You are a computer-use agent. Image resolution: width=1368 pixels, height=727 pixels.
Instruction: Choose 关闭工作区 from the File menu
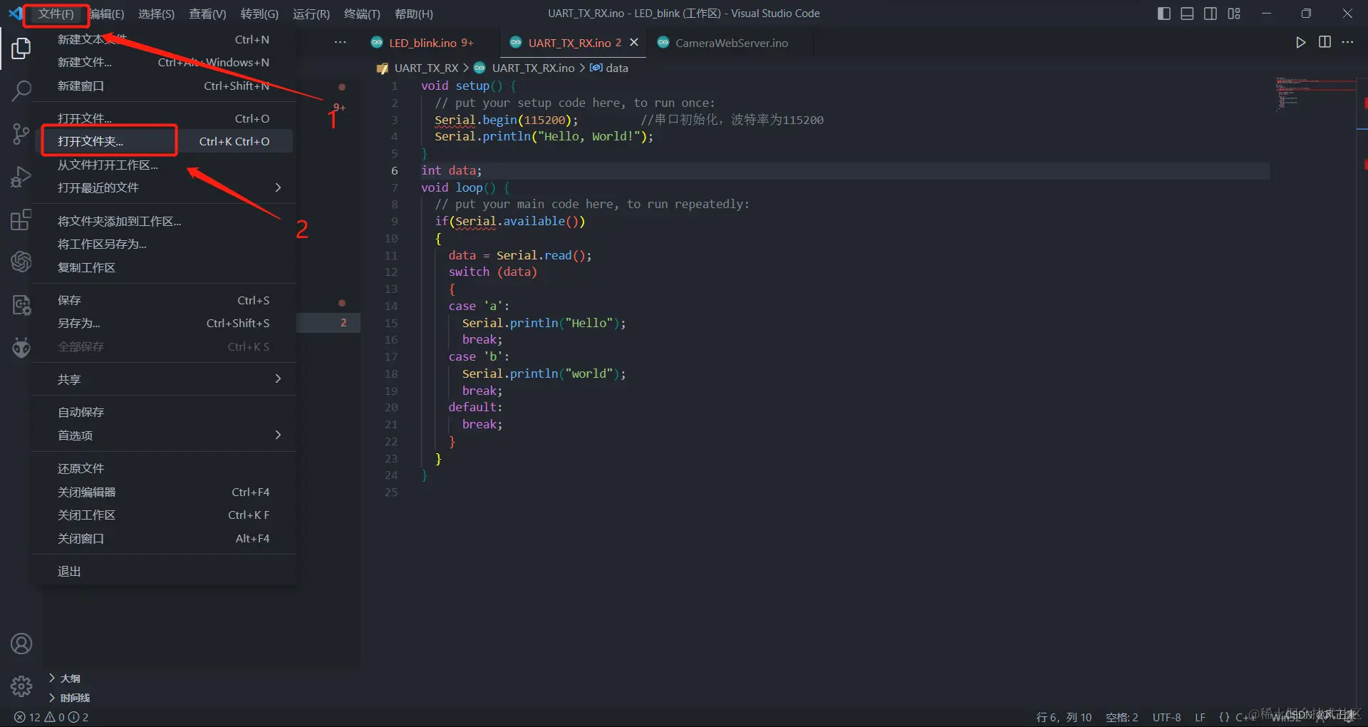click(x=164, y=515)
